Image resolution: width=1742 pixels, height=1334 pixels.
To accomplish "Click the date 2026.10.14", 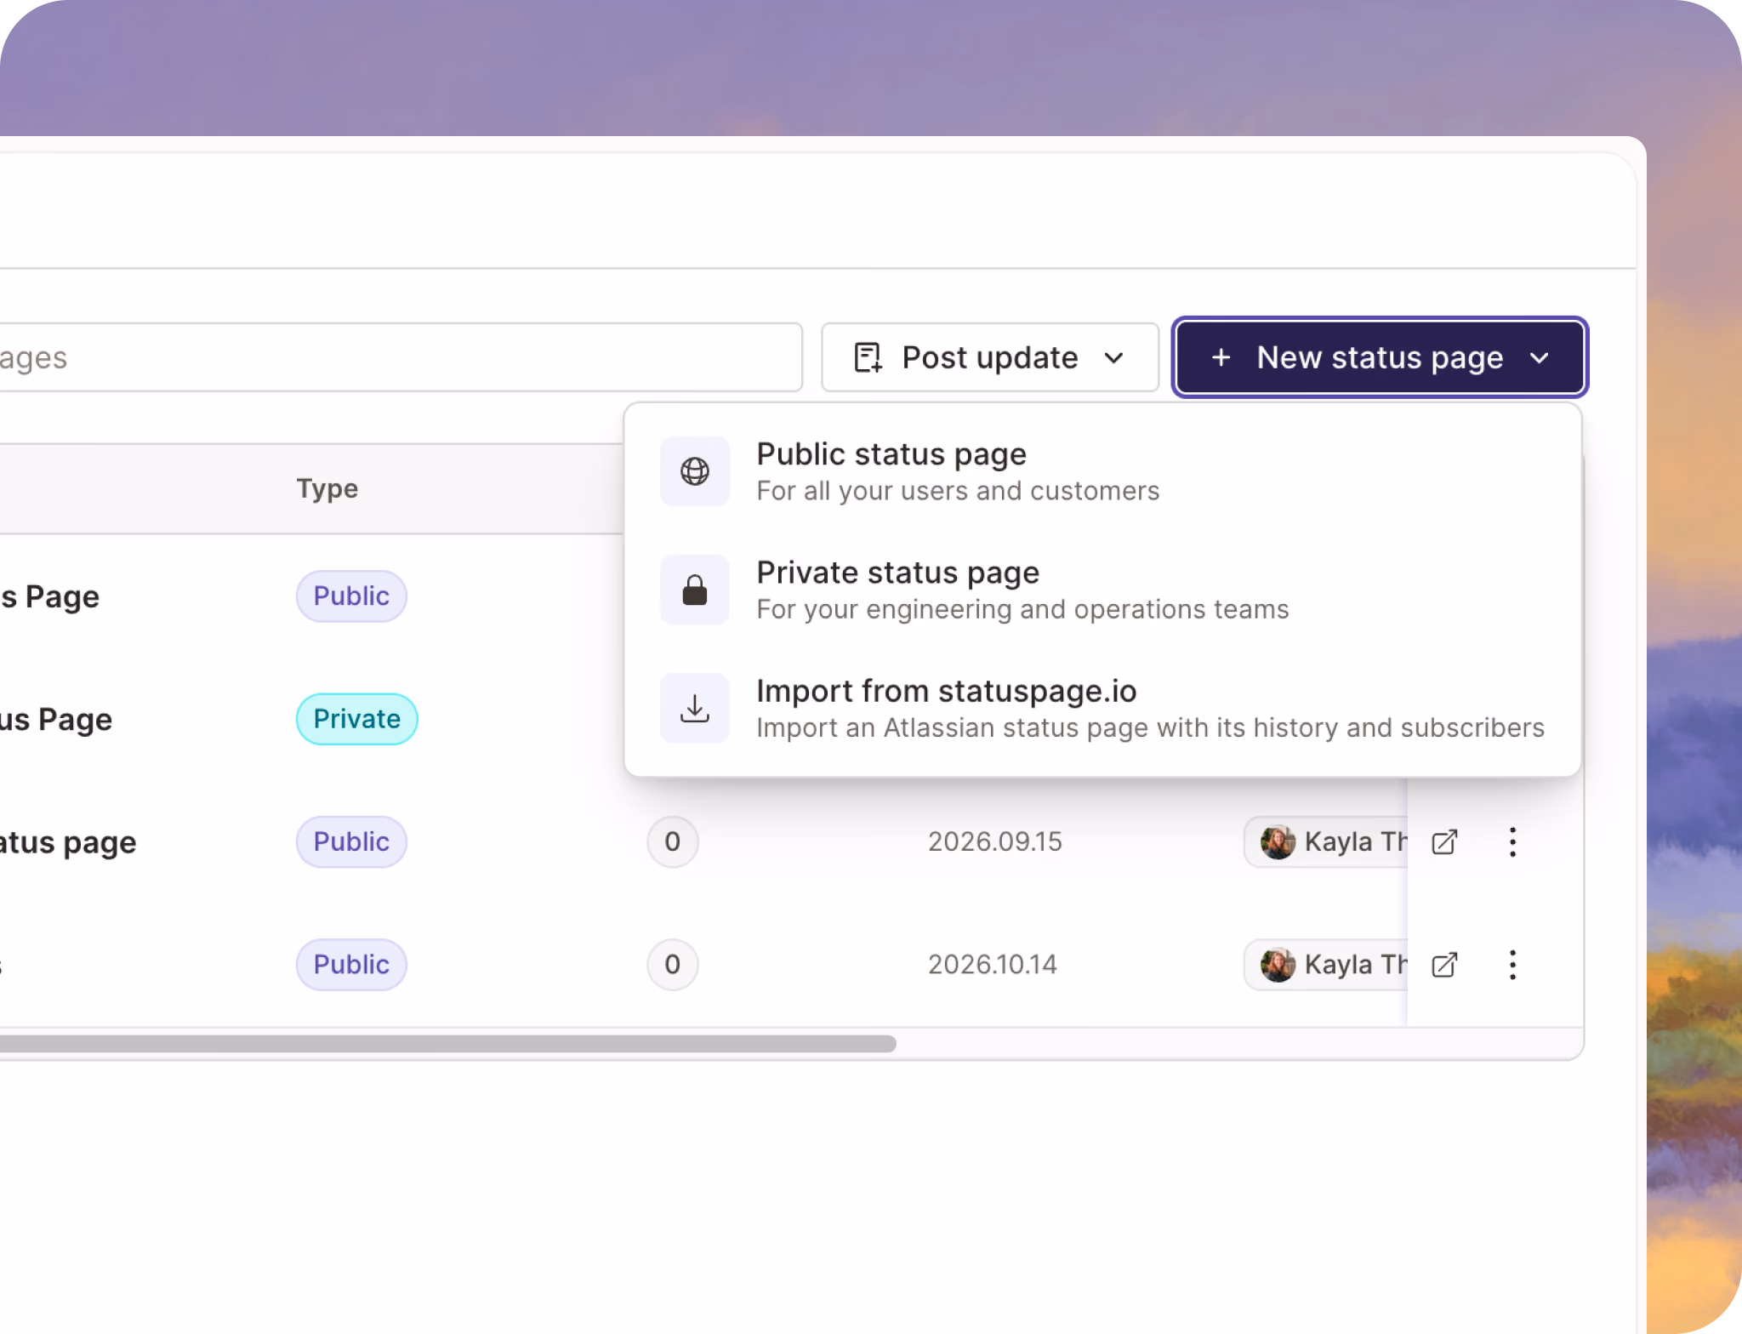I will point(992,964).
